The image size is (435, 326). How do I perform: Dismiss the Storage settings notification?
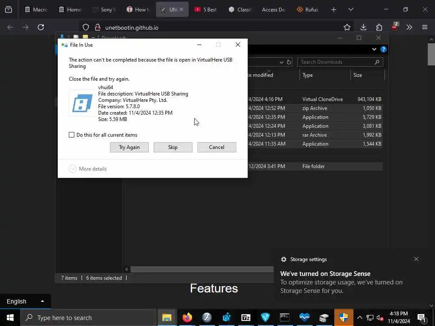(416, 259)
